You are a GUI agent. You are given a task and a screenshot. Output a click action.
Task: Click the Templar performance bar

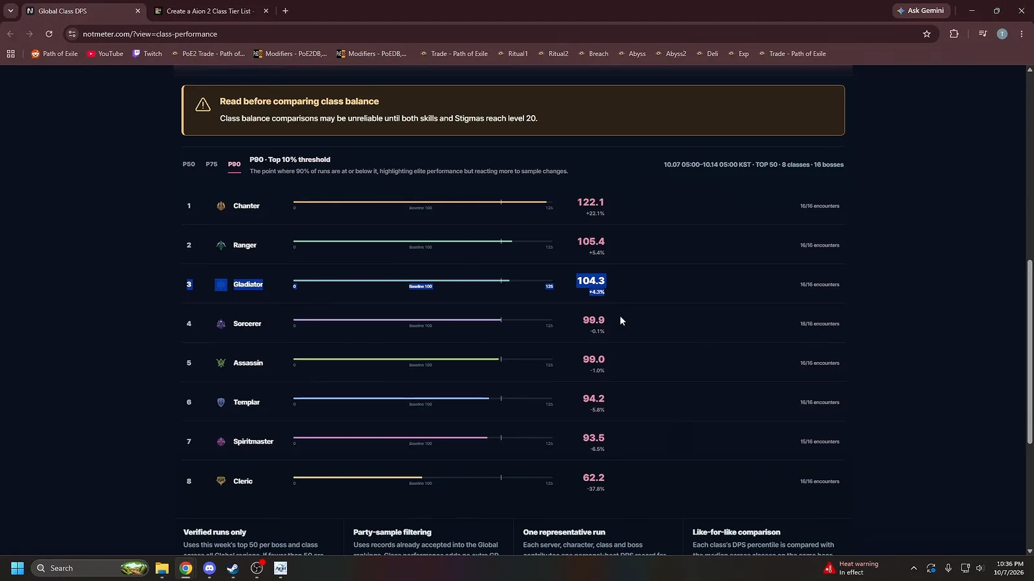coord(423,399)
